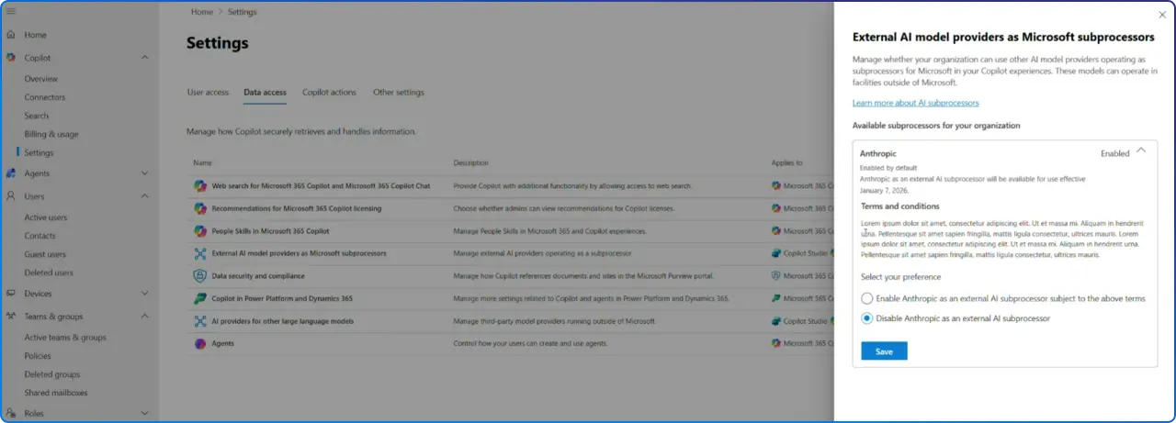Image resolution: width=1176 pixels, height=423 pixels.
Task: Click the Agents icon in the sidebar
Action: pos(11,173)
